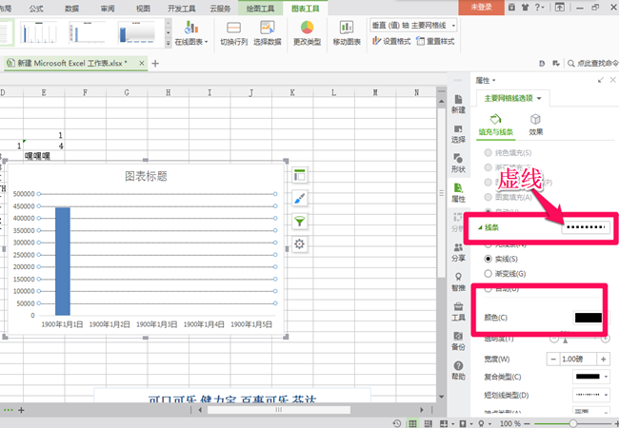Open the chart filter funnel button
Screen dimensions: 619x428
[x=300, y=221]
